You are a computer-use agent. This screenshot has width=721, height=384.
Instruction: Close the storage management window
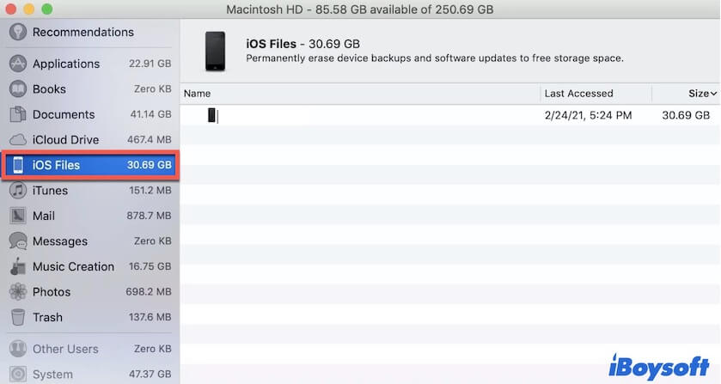[x=11, y=9]
